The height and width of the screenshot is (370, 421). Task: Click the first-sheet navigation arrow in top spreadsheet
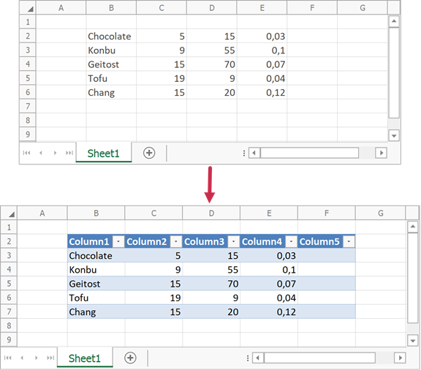(26, 153)
